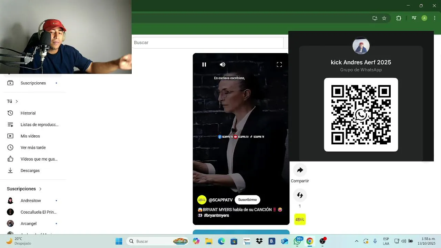Open Outlook from the taskbar
The width and height of the screenshot is (441, 248).
(285, 241)
